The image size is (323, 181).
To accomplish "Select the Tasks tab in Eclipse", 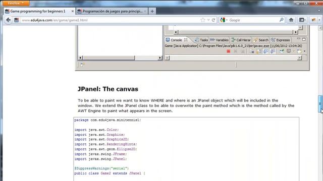I will point(201,40).
